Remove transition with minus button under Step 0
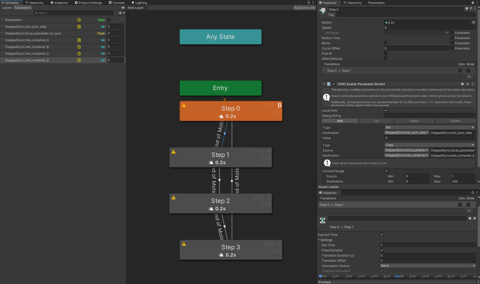Screen dimensions: 480x284 [x=469, y=77]
